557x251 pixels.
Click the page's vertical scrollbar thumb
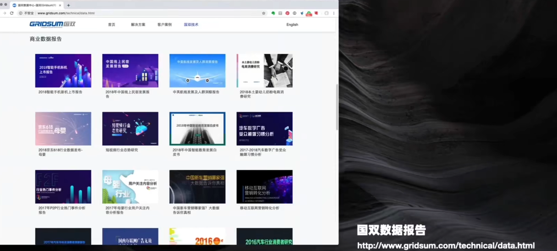pos(337,107)
